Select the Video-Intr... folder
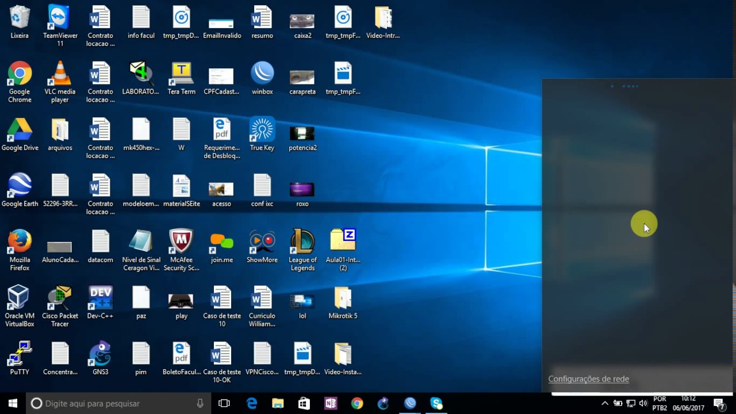 click(383, 23)
